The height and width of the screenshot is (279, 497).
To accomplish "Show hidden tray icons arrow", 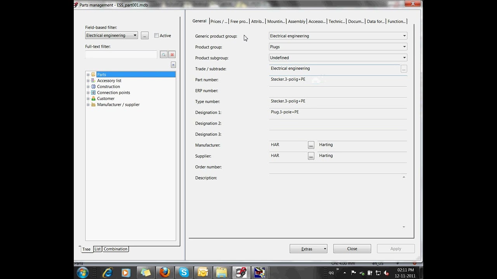I will click(344, 272).
